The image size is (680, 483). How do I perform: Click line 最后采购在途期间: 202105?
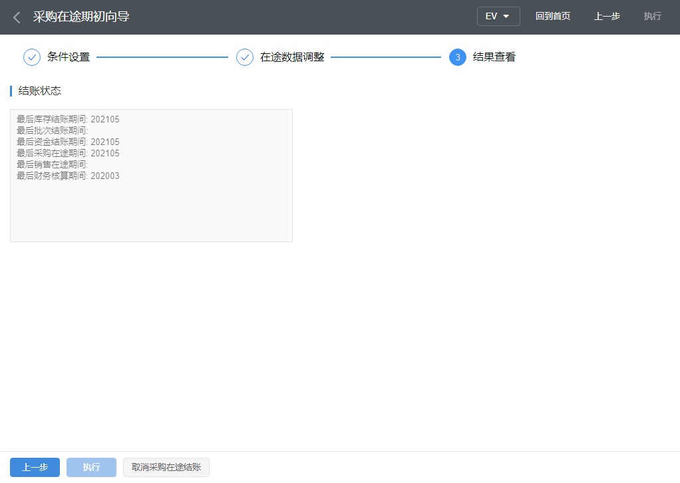(x=68, y=153)
